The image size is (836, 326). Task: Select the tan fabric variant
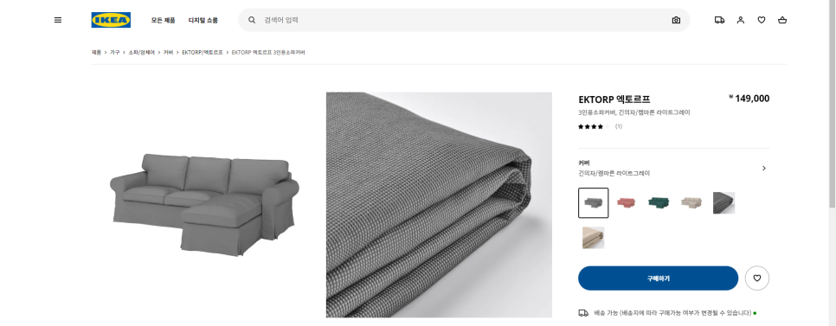593,238
